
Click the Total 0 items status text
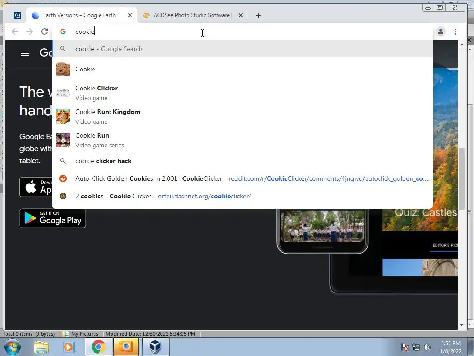point(28,334)
